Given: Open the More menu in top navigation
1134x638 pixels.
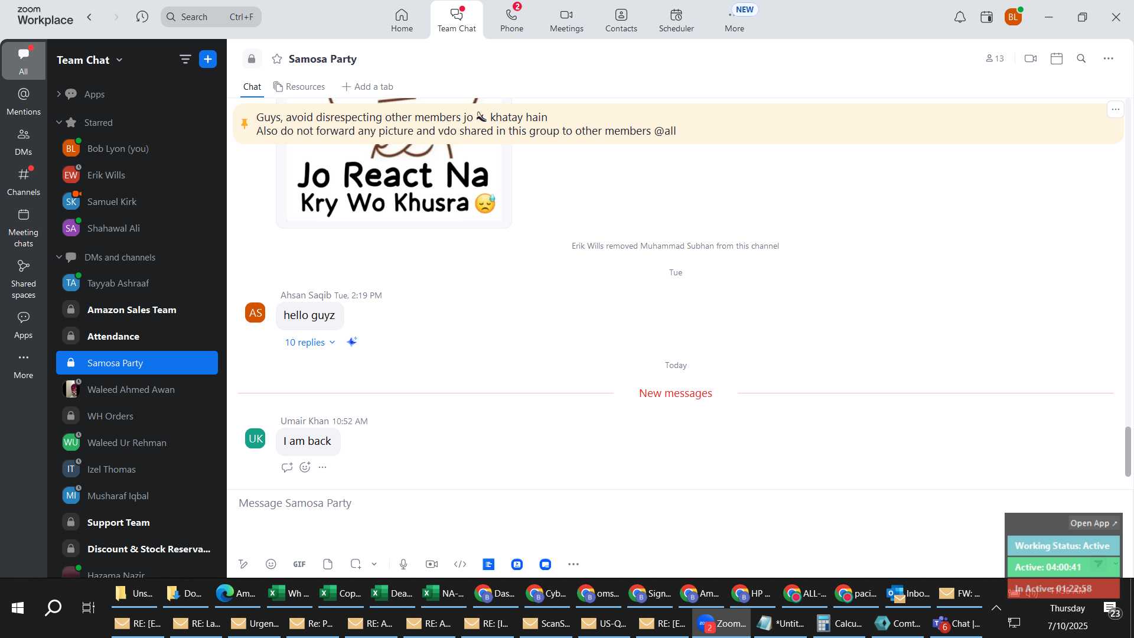Looking at the screenshot, I should coord(734,19).
